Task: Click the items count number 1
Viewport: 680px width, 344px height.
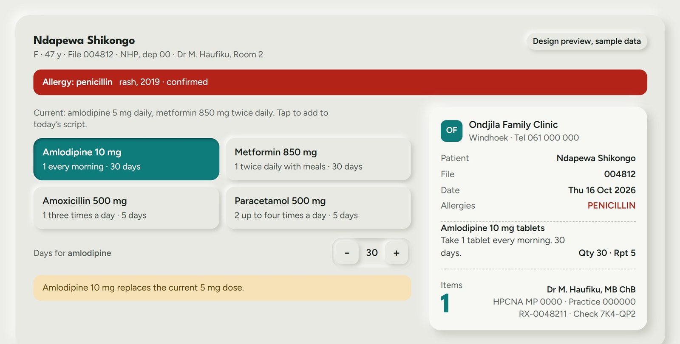Action: [x=445, y=304]
